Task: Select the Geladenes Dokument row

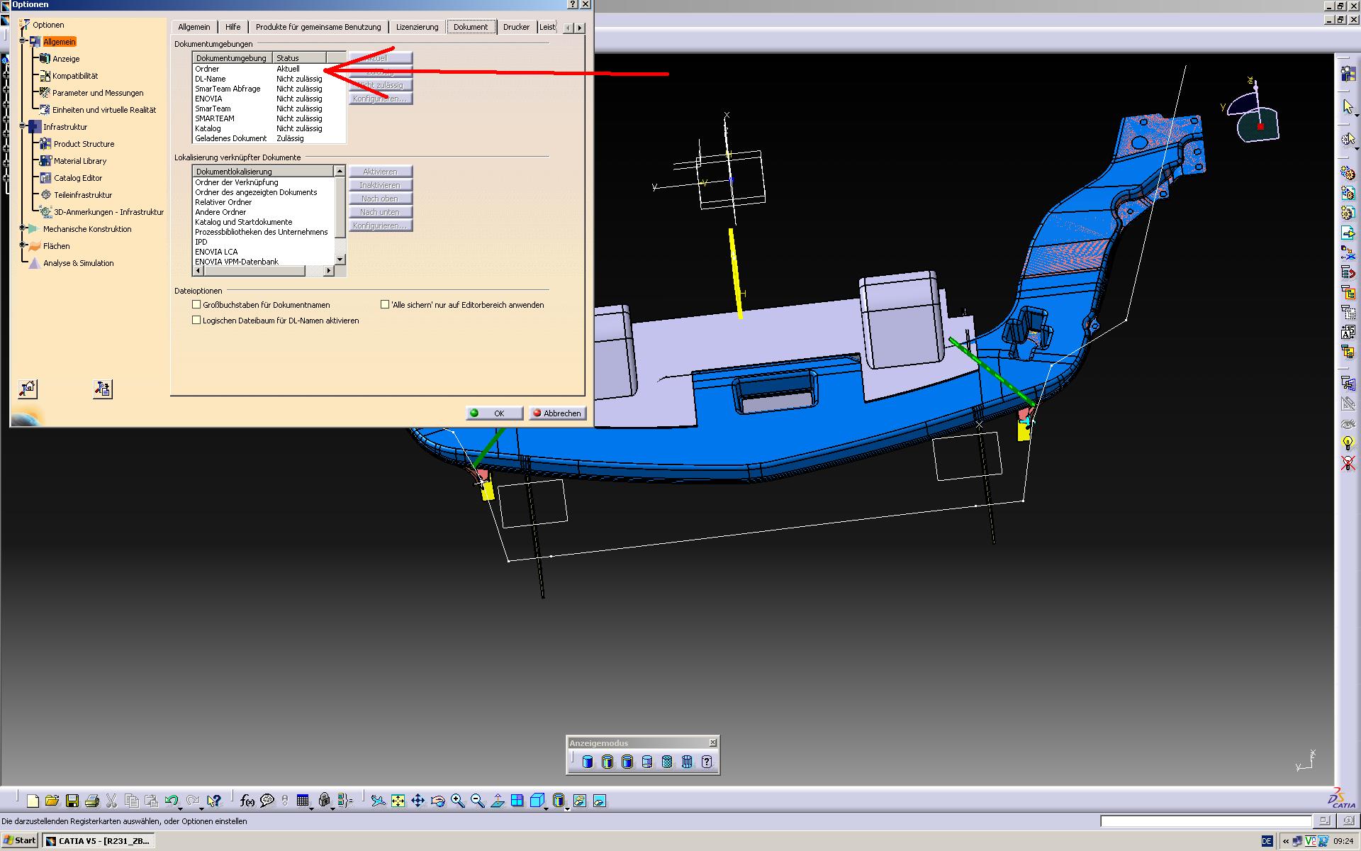Action: (x=269, y=138)
